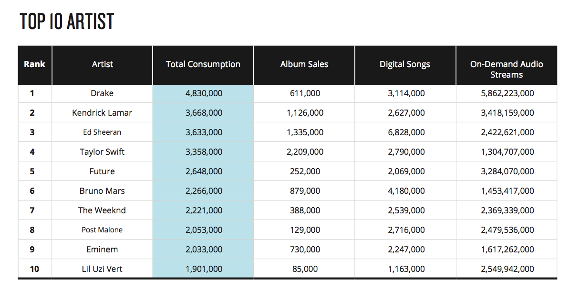The height and width of the screenshot is (300, 569).
Task: Click Lil Uzi Vert's album sales 85,000
Action: coord(305,270)
